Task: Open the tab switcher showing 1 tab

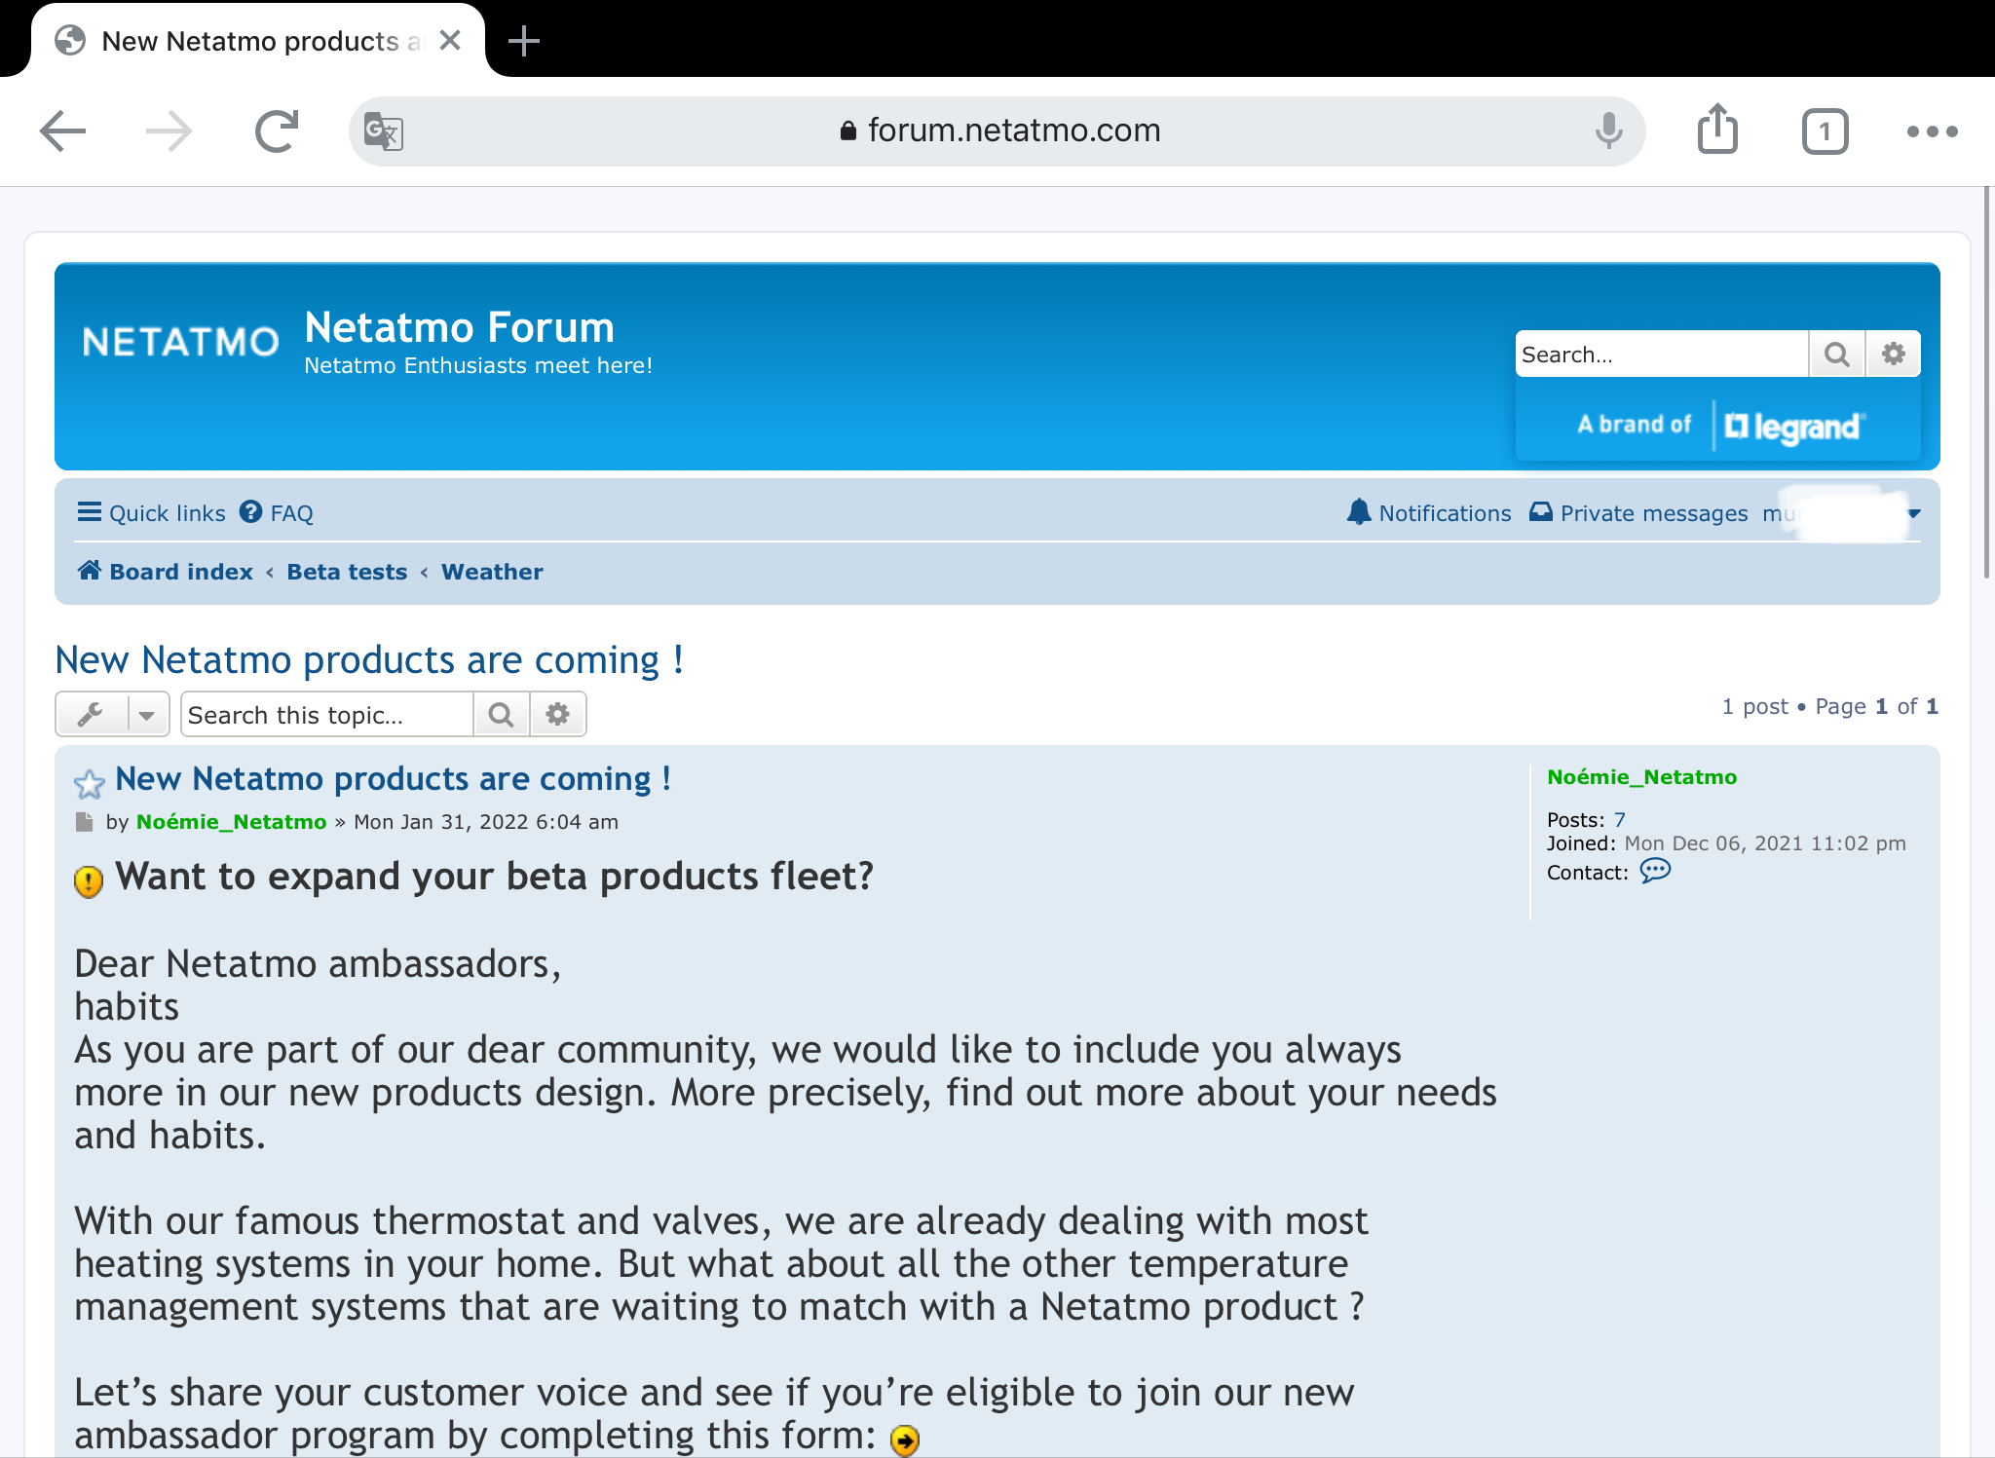Action: click(x=1825, y=131)
